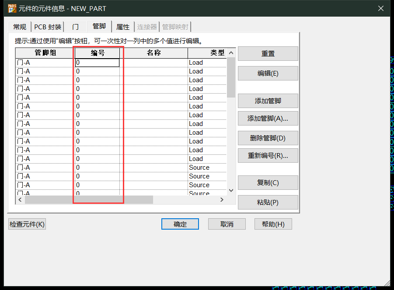This screenshot has height=290, width=394.
Task: Click the horizontal scrollbar right arrow
Action: pyautogui.click(x=222, y=200)
